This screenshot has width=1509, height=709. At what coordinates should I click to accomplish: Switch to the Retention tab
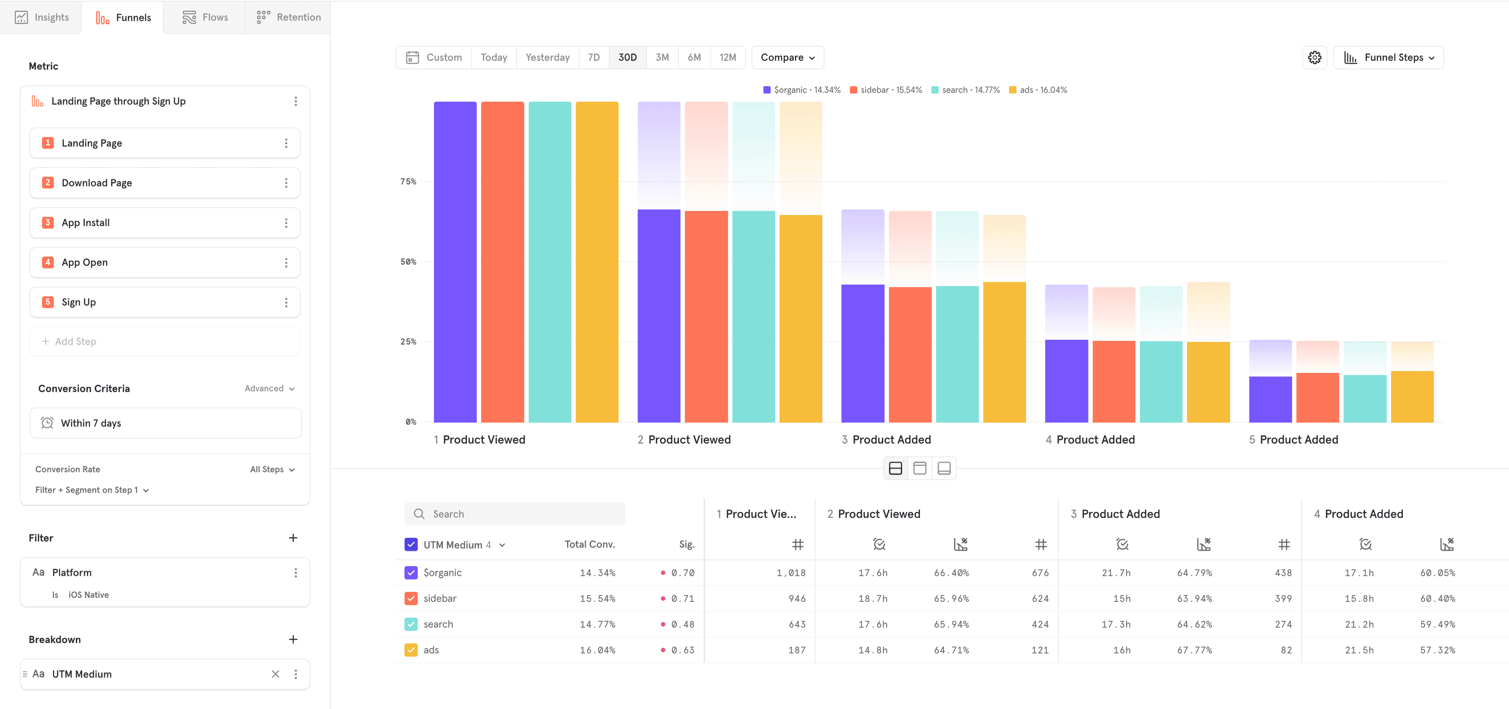[288, 18]
